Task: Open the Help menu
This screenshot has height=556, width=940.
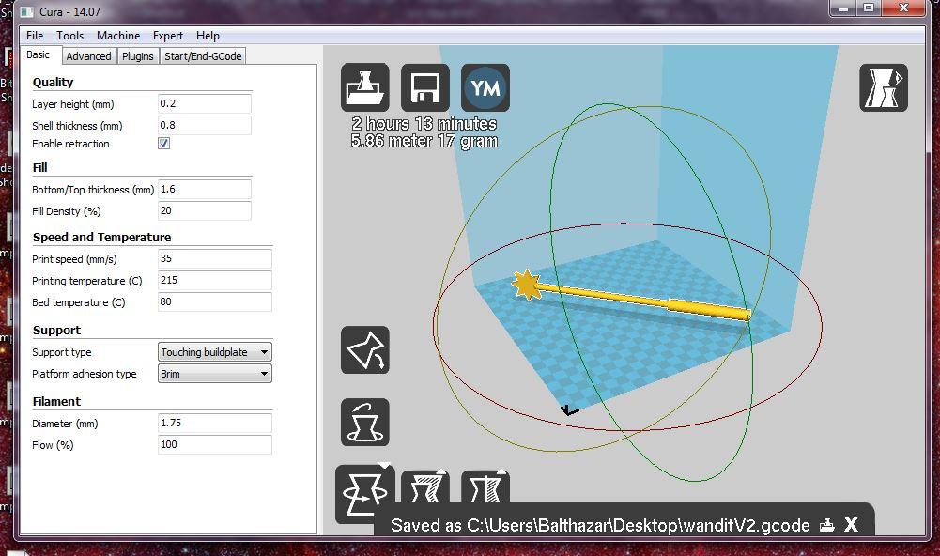Action: coord(208,36)
